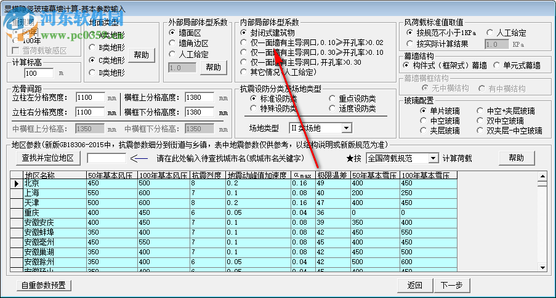Viewport: 556px width, 298px height.
Task: Select 人工给定 under external shape coefficient
Action: point(189,54)
